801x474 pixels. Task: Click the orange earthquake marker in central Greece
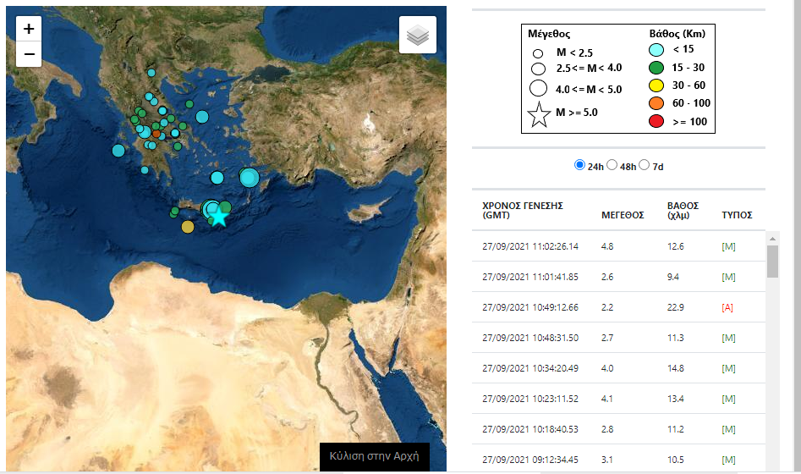click(x=157, y=135)
